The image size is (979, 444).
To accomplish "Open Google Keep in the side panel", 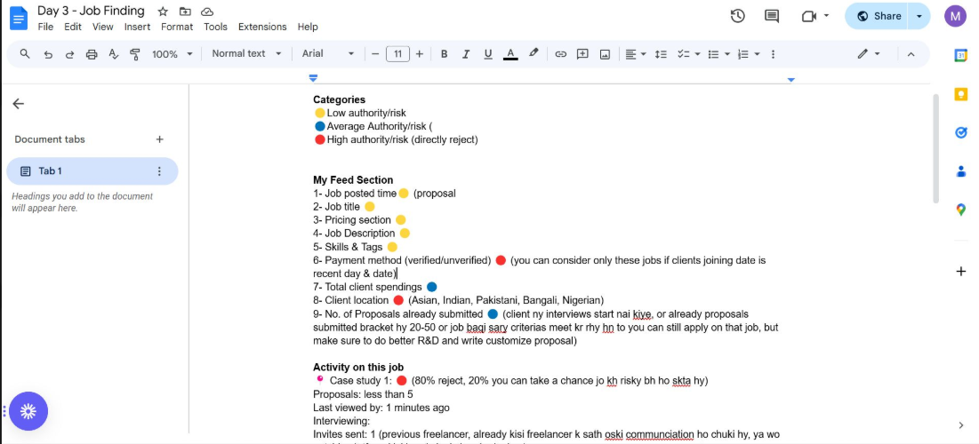I will [x=960, y=94].
